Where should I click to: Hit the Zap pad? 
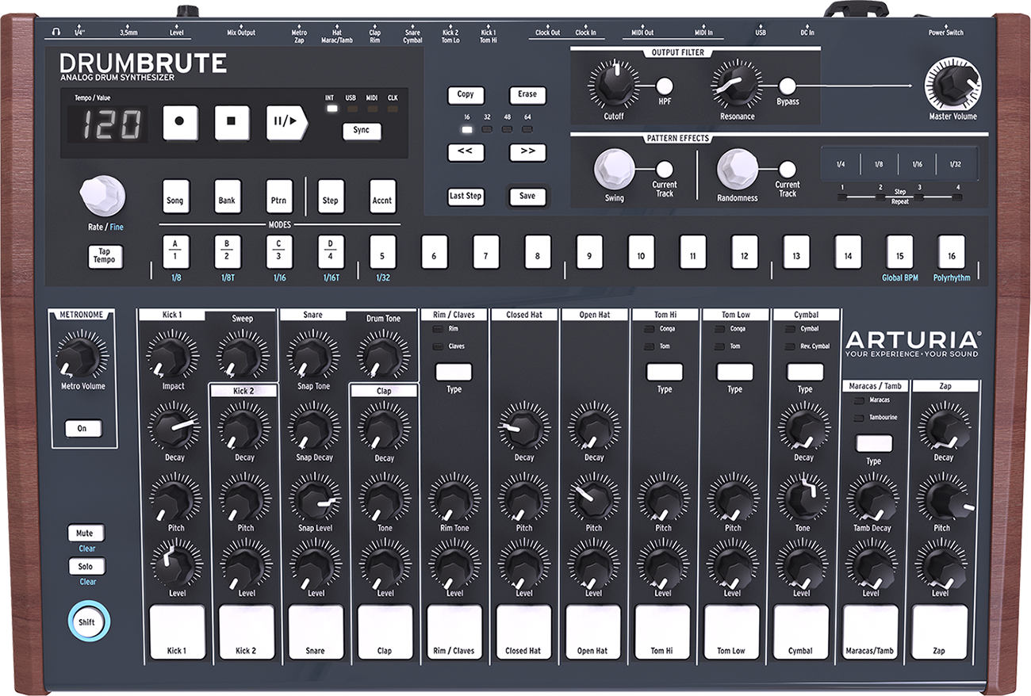(941, 633)
